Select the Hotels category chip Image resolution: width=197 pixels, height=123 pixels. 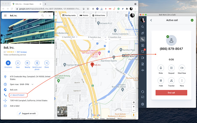point(84,15)
